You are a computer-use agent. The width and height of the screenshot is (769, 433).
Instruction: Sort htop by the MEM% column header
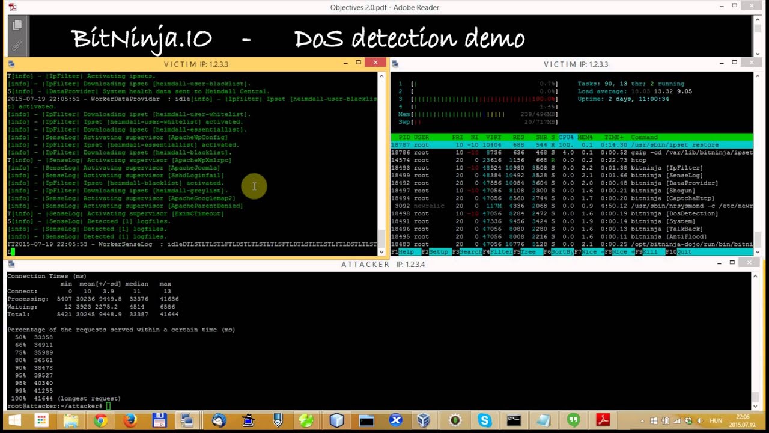[585, 137]
